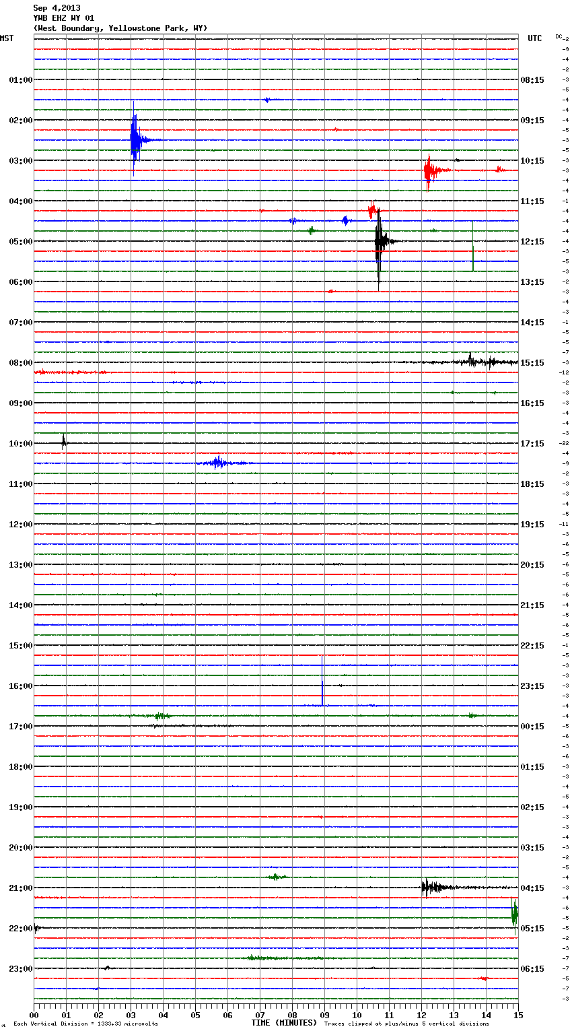
Task: Click the 'DC' offset column header
Action: pos(559,36)
